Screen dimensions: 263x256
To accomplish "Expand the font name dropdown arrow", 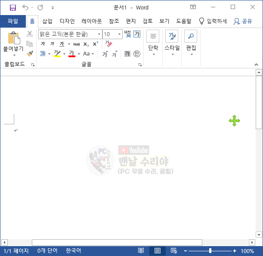I will (x=99, y=34).
